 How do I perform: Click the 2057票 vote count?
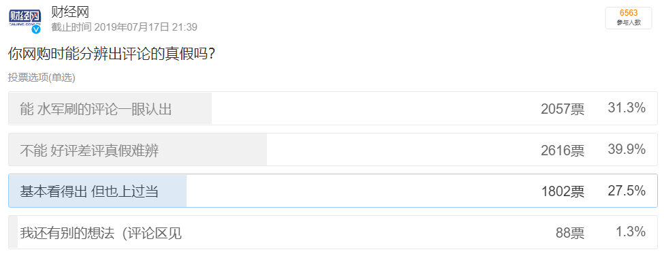[563, 109]
